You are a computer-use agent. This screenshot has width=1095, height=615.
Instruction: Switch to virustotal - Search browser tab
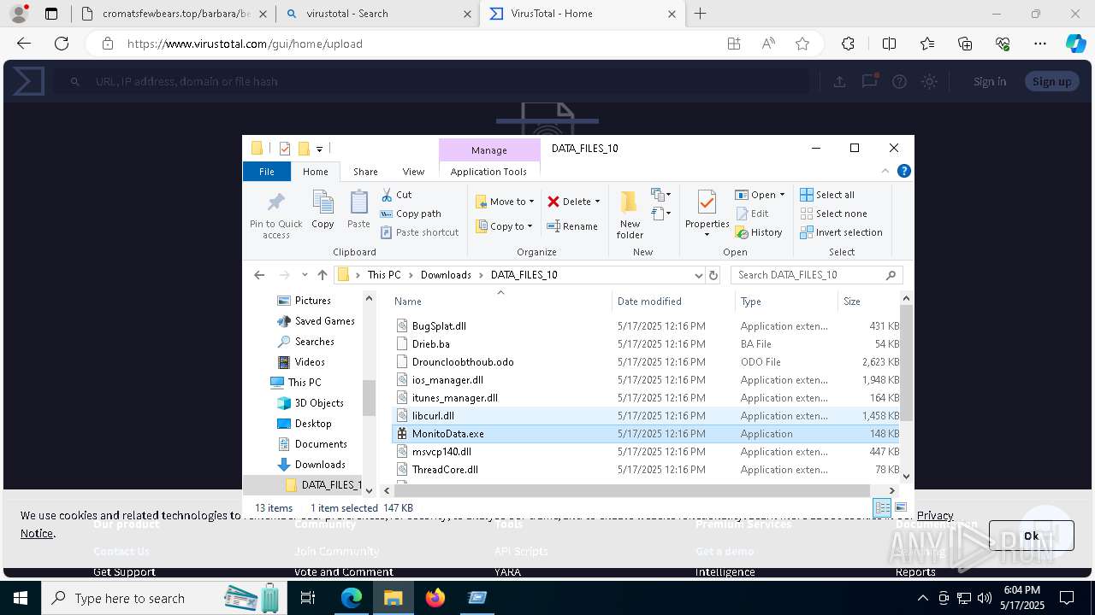[x=377, y=14]
